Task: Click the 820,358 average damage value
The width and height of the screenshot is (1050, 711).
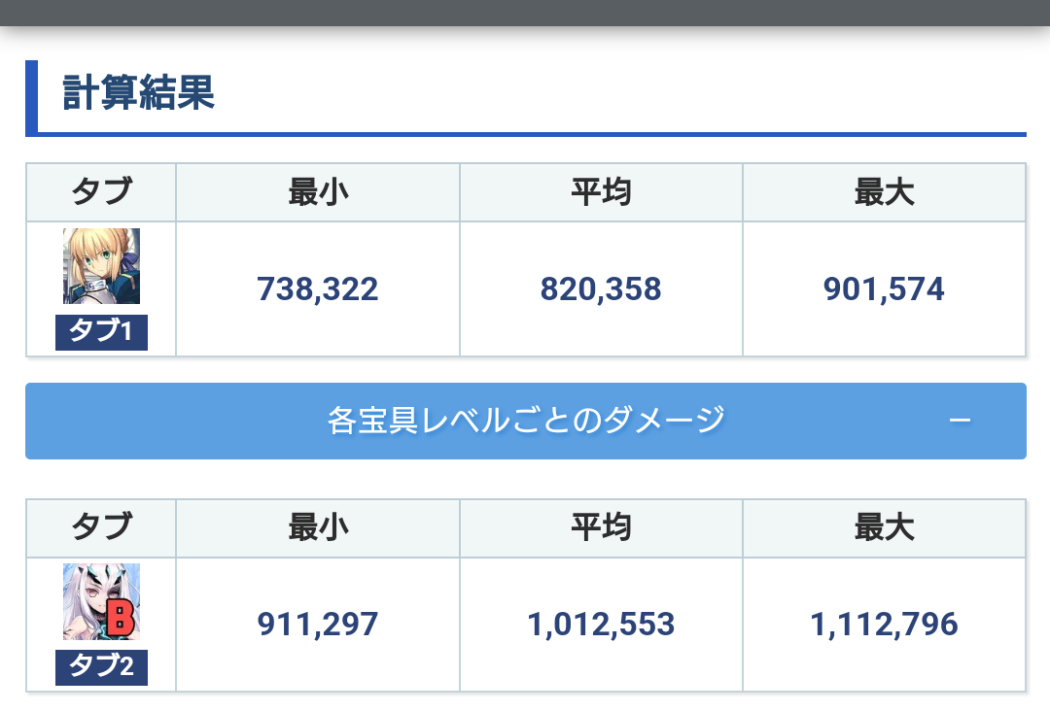Action: tap(601, 288)
